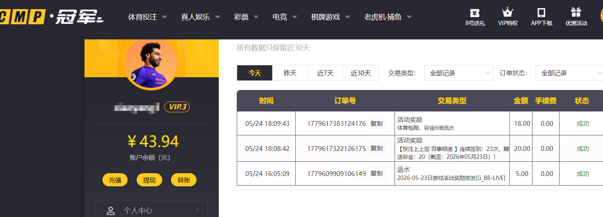This screenshot has width=603, height=217.
Task: Expand the 彩票 menu
Action: [x=246, y=17]
